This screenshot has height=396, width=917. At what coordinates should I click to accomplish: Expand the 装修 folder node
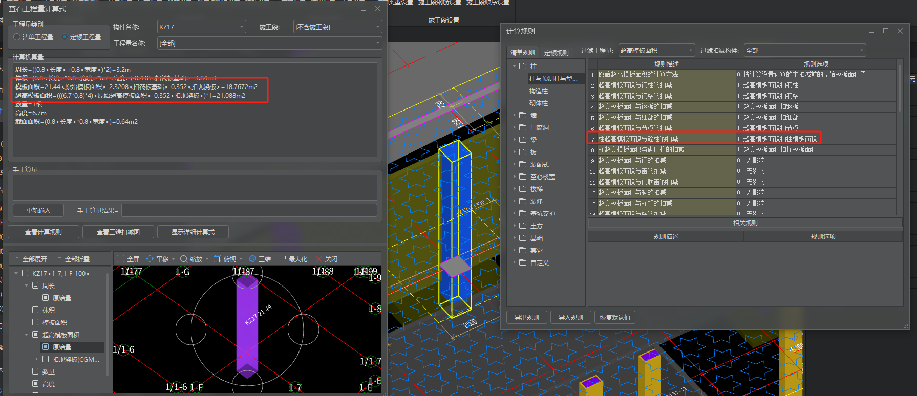click(514, 201)
